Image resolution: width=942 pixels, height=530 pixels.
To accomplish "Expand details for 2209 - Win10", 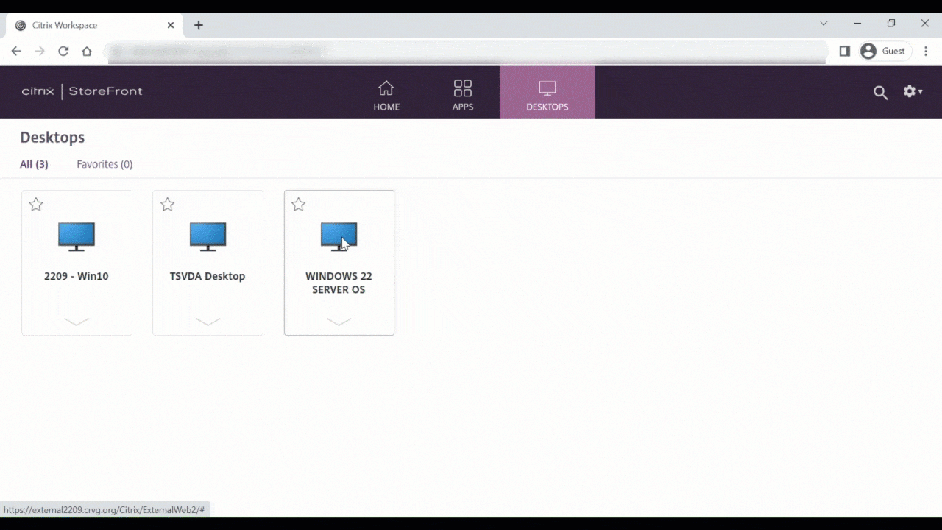I will [x=77, y=322].
